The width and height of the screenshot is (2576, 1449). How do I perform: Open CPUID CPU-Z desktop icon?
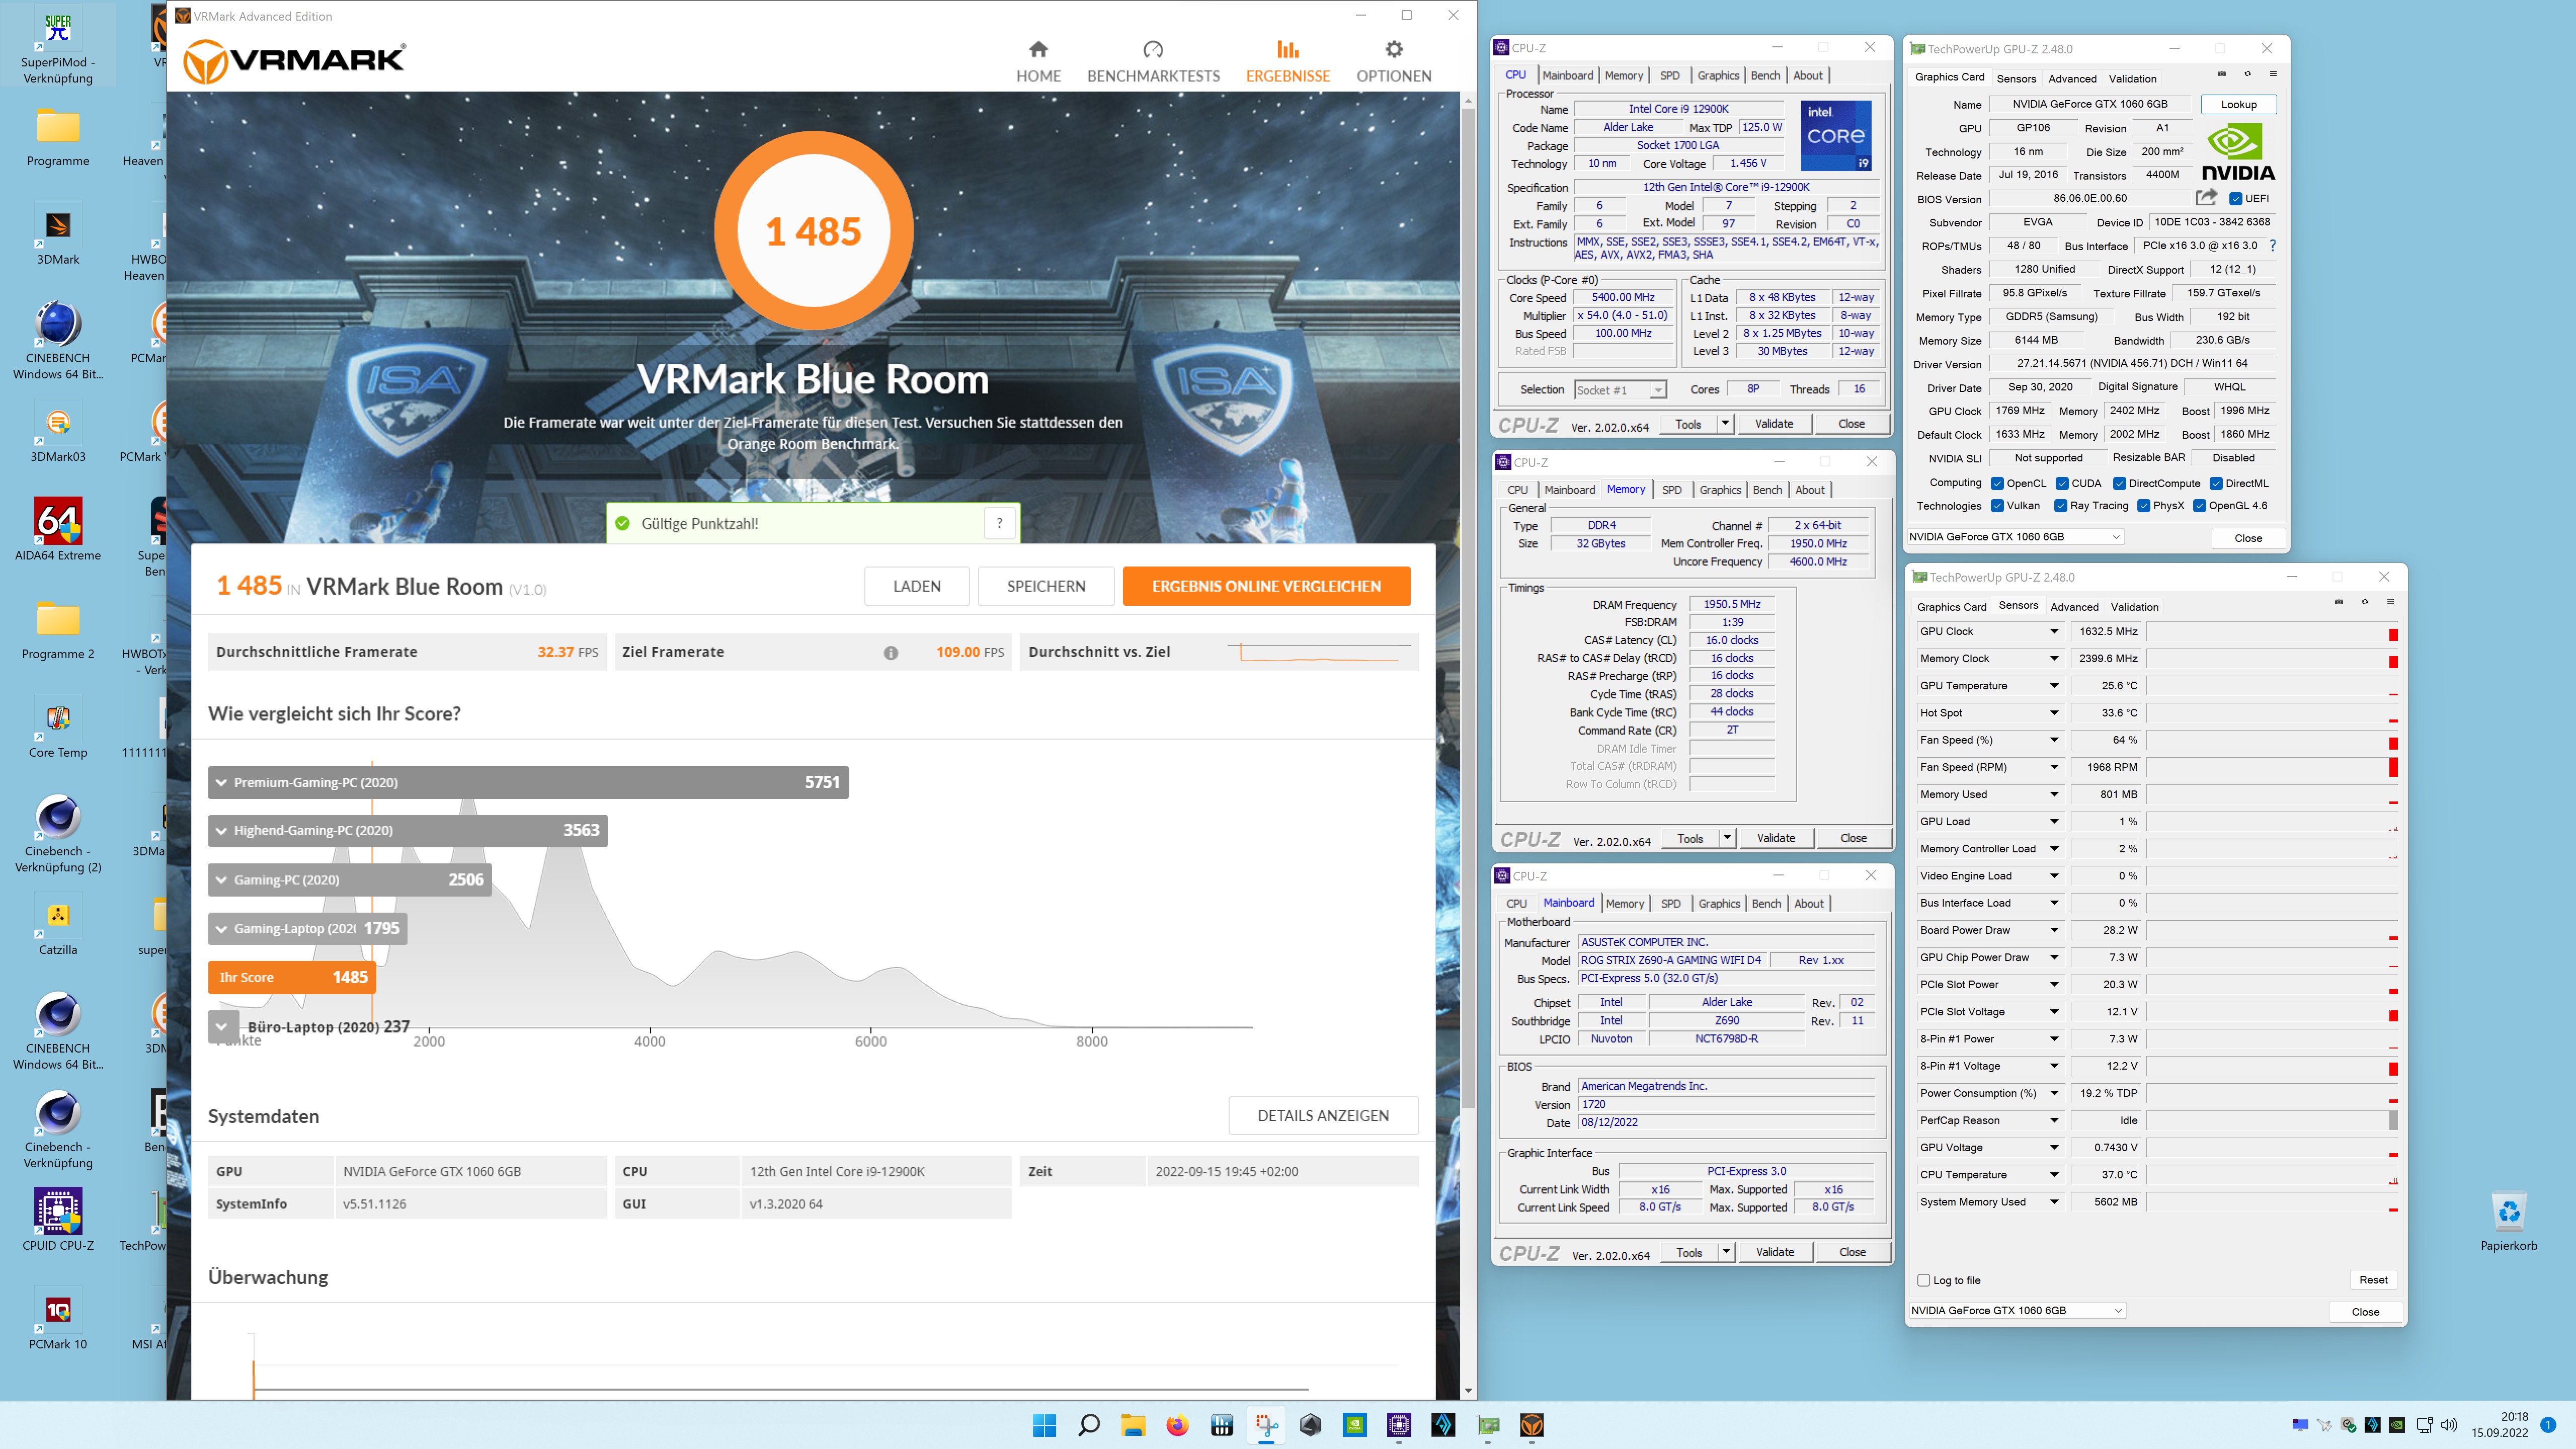point(58,1220)
